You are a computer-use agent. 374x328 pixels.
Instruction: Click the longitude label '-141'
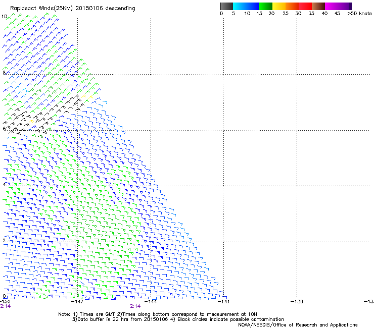point(223,302)
